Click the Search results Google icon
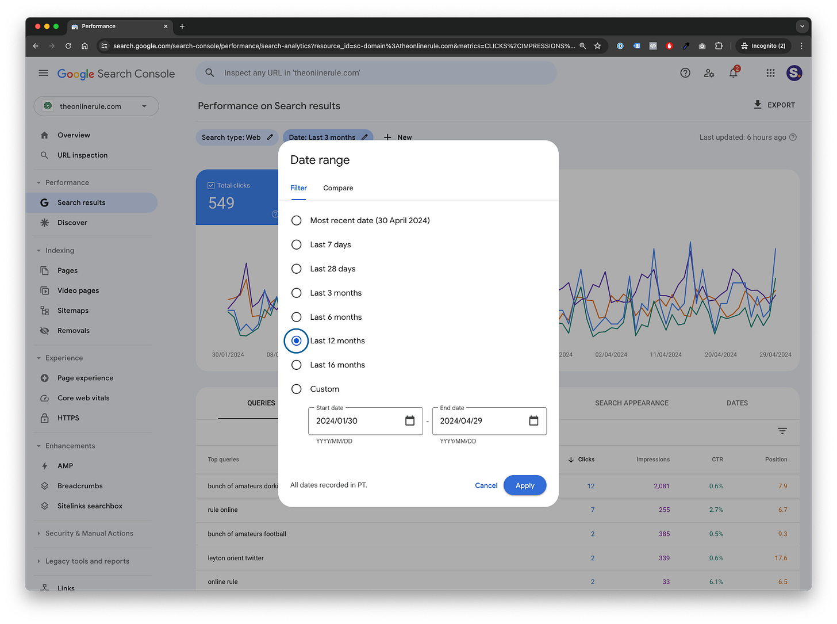 pos(44,202)
